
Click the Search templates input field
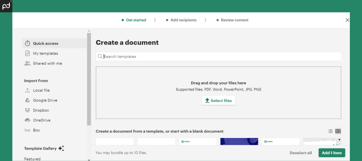click(181, 56)
